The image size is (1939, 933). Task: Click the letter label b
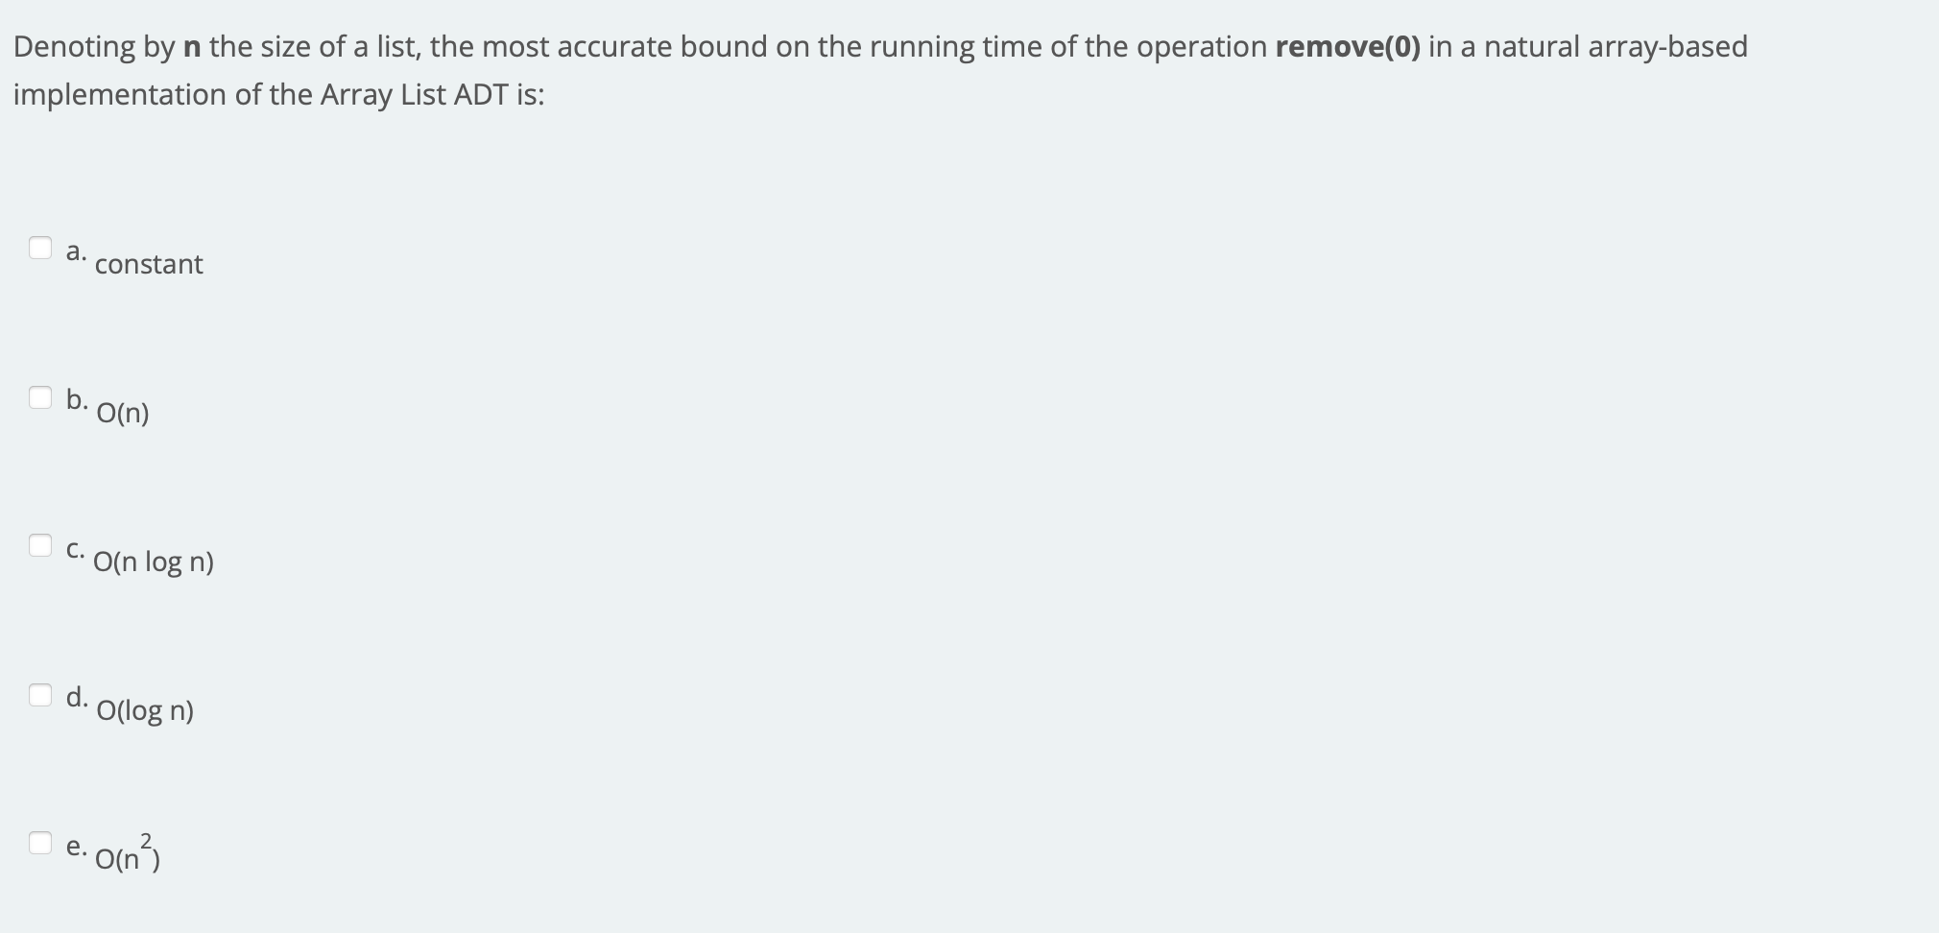(76, 401)
